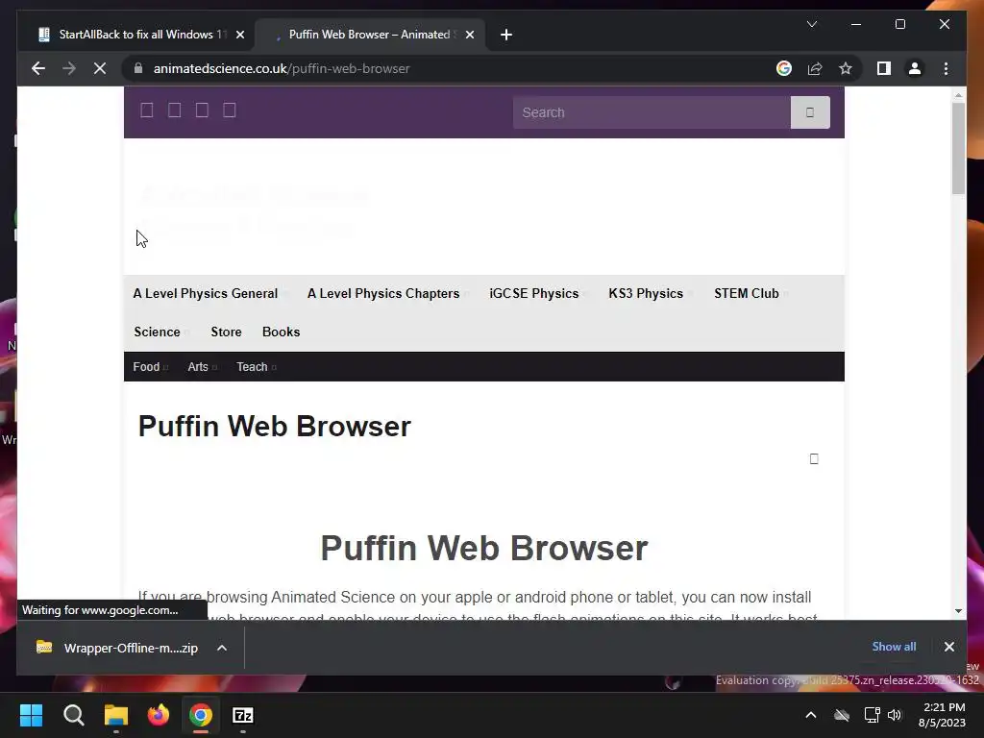Viewport: 984px width, 738px height.
Task: Bookmark this page with the star
Action: point(846,68)
